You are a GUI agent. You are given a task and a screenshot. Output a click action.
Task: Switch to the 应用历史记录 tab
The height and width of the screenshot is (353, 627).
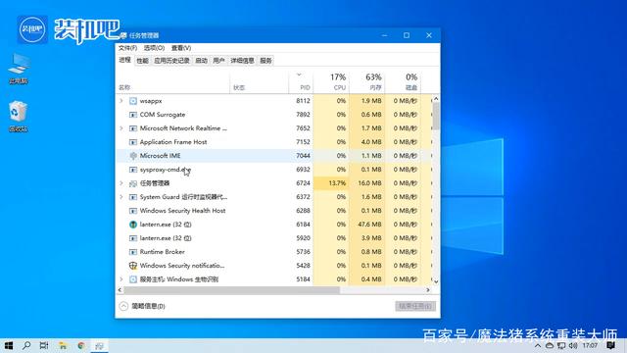(171, 61)
